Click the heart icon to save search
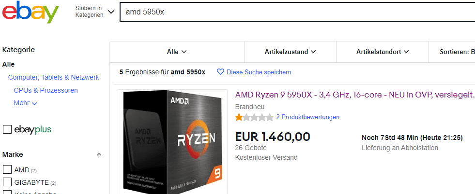The width and height of the screenshot is (475, 194). coord(220,72)
